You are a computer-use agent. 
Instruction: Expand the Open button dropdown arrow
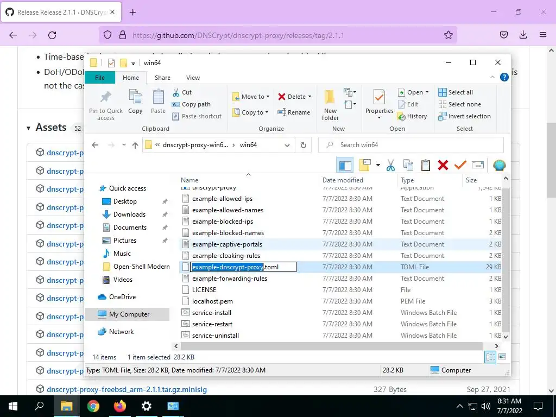[427, 92]
